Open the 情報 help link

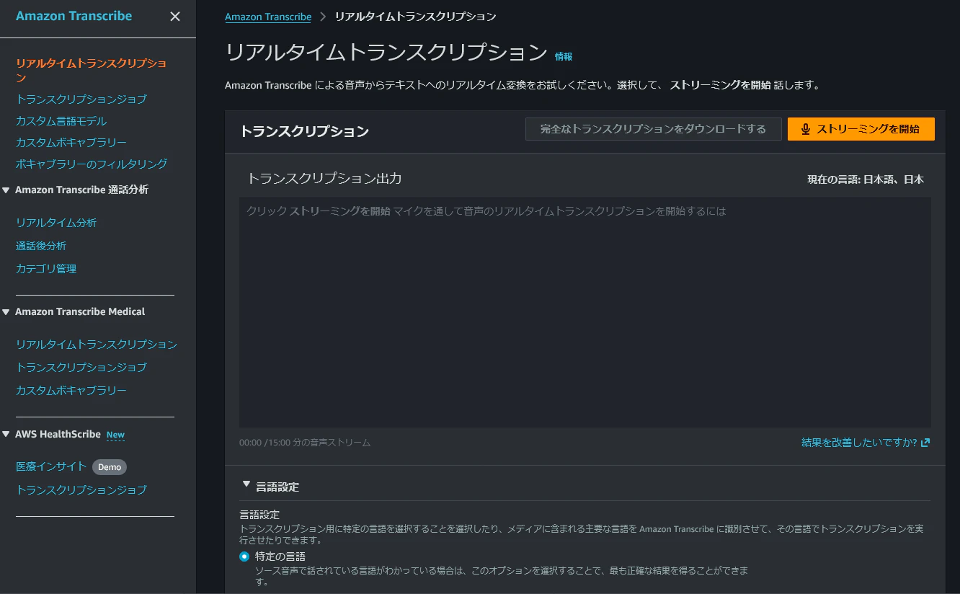[564, 56]
